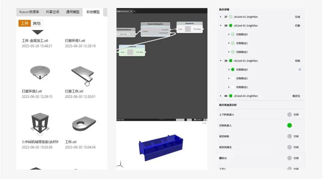The image size is (323, 179).
Task: Toggle the 空闲 indicator for 上下料机器人
Action: coord(289,114)
